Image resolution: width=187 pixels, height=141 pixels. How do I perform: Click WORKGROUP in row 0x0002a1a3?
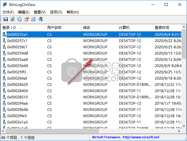click(95, 122)
